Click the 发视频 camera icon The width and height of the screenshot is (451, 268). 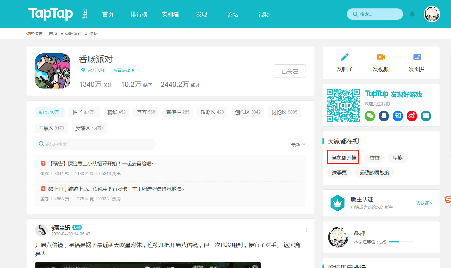click(381, 57)
